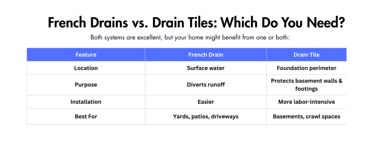The image size is (384, 154).
Task: Click the "Surface water" cell
Action: pyautogui.click(x=205, y=68)
